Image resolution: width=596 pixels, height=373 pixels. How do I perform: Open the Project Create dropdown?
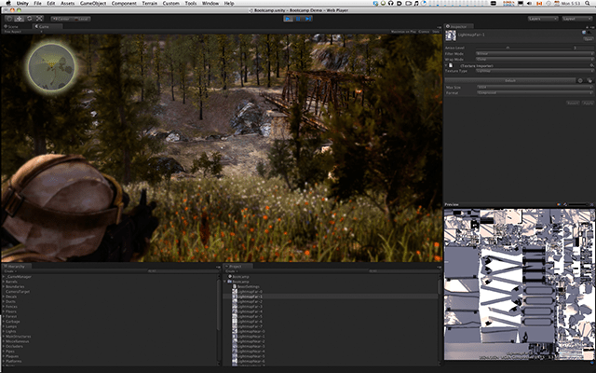pyautogui.click(x=232, y=271)
